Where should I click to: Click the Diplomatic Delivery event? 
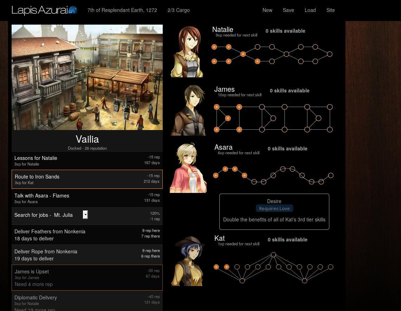(x=87, y=301)
